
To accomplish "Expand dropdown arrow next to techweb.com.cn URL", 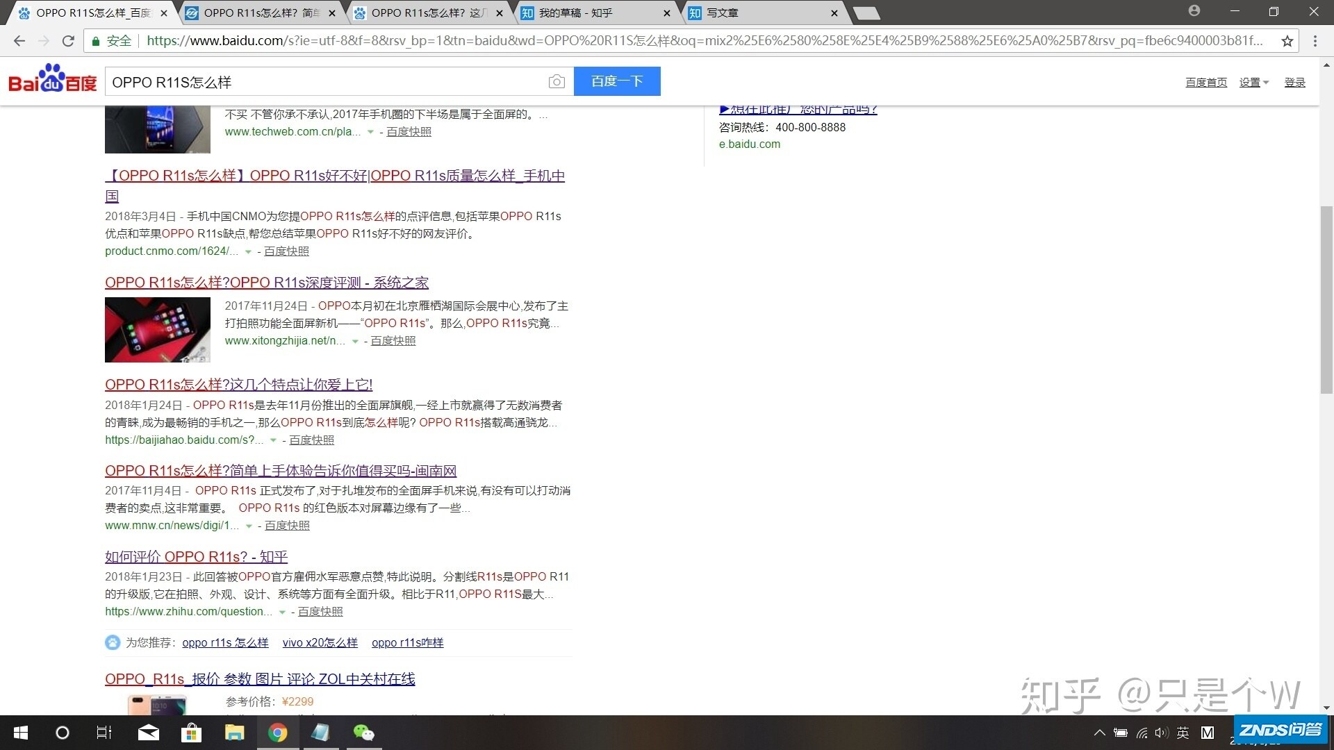I will [x=370, y=132].
